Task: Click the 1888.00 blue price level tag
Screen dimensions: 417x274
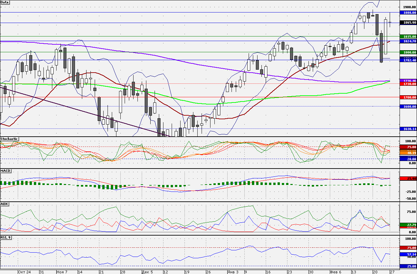Action: pyautogui.click(x=408, y=12)
